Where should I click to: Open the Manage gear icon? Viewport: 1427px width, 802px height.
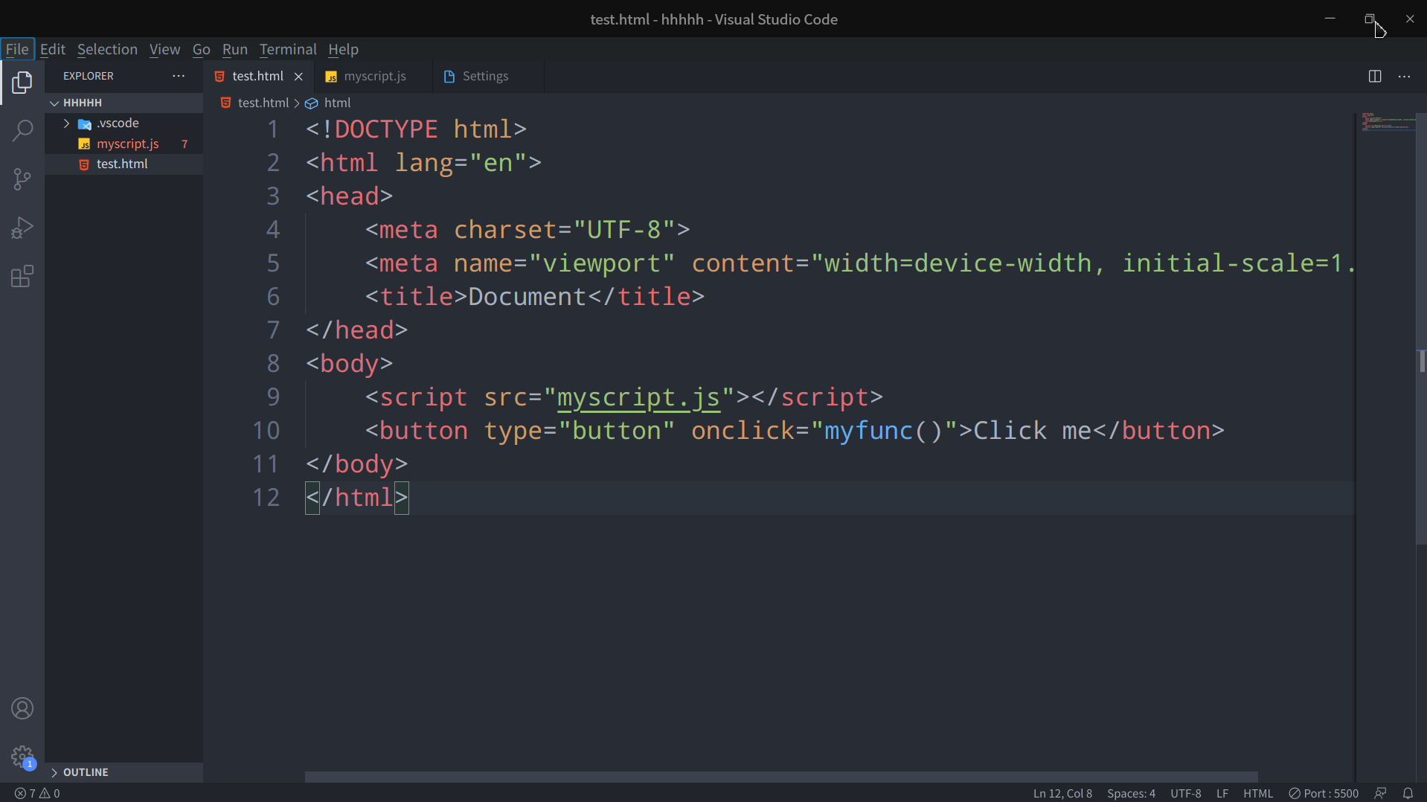click(x=22, y=757)
